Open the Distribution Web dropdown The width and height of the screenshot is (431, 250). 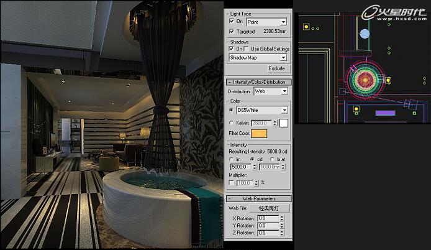tap(271, 91)
